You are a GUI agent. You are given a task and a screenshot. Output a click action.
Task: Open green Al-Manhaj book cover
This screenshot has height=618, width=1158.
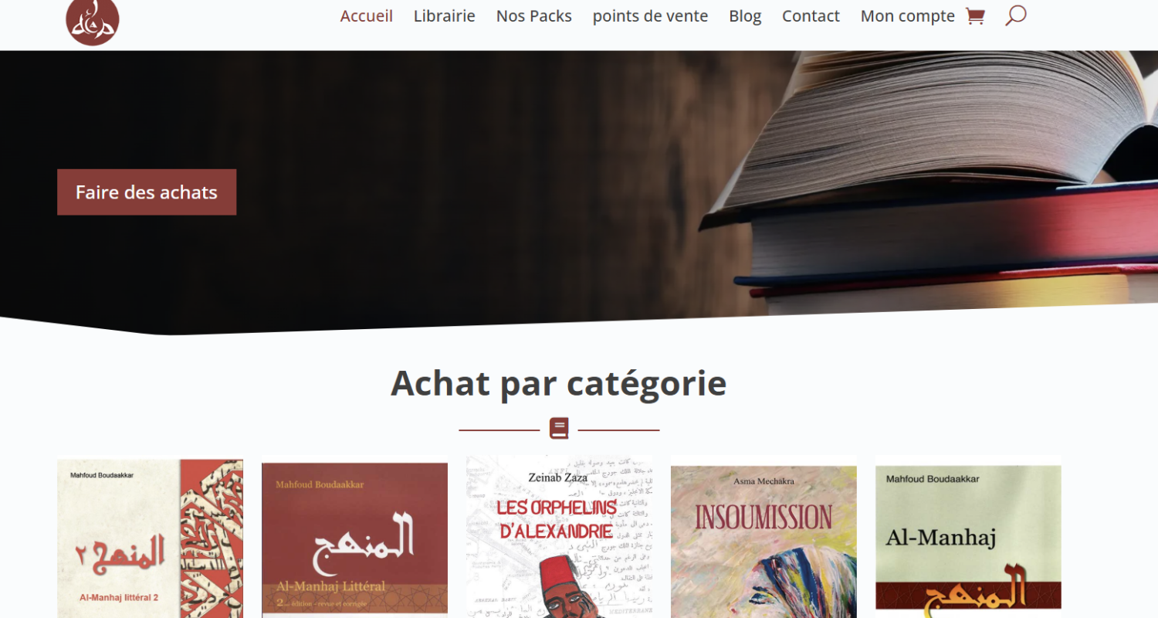(x=968, y=542)
